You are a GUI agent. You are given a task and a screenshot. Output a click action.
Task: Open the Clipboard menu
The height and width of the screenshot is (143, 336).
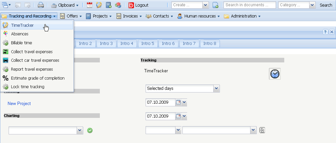[x=65, y=5]
